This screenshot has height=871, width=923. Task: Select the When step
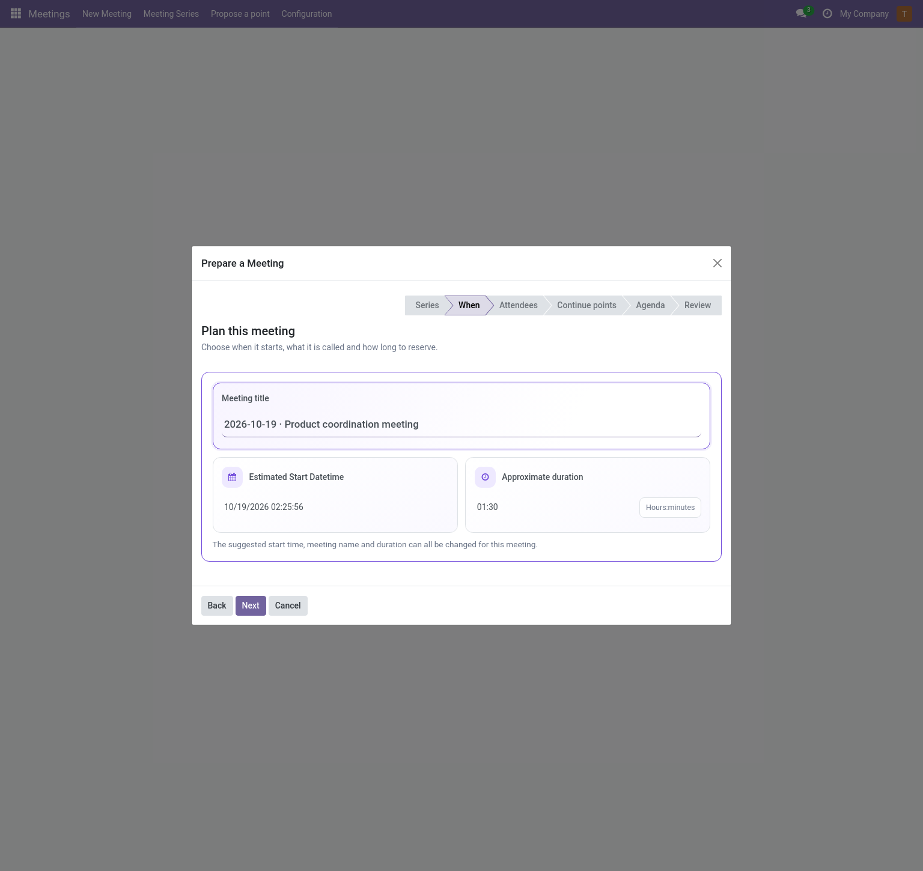(x=469, y=305)
